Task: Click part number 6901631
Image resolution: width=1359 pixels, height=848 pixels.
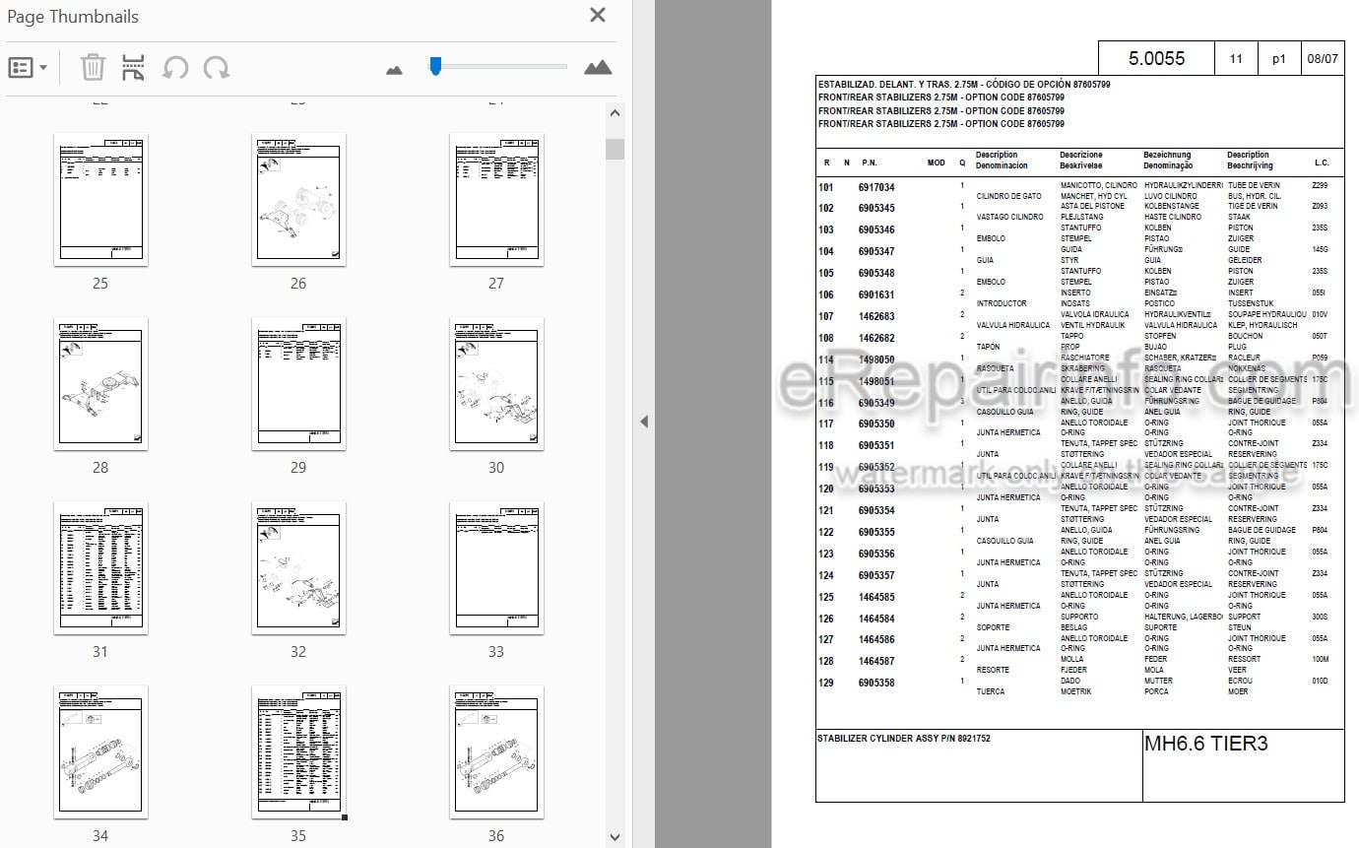Action: click(x=876, y=295)
